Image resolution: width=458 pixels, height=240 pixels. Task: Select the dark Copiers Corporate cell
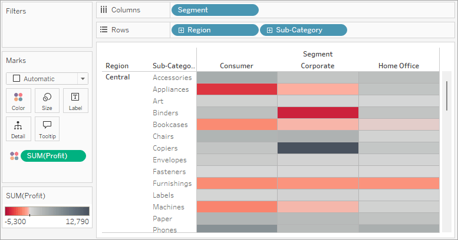318,148
